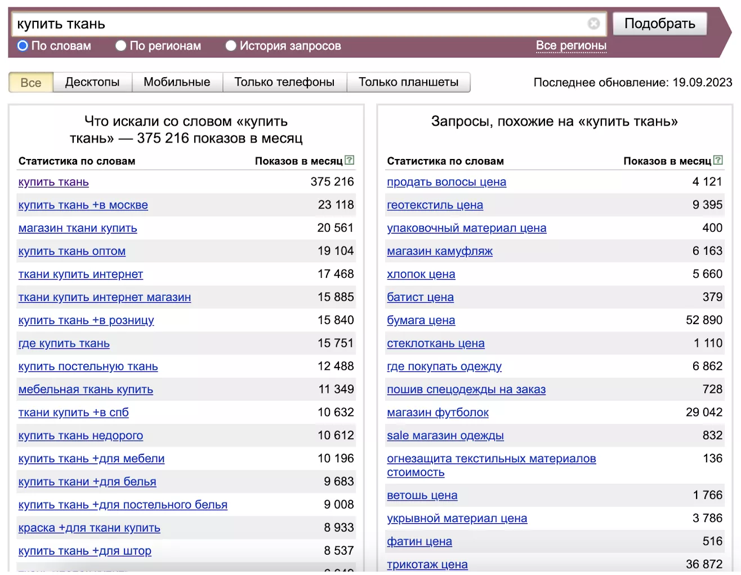Click help icon in left table header
The image size is (741, 575).
(350, 160)
